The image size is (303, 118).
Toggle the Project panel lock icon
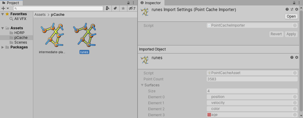[x=129, y=3]
